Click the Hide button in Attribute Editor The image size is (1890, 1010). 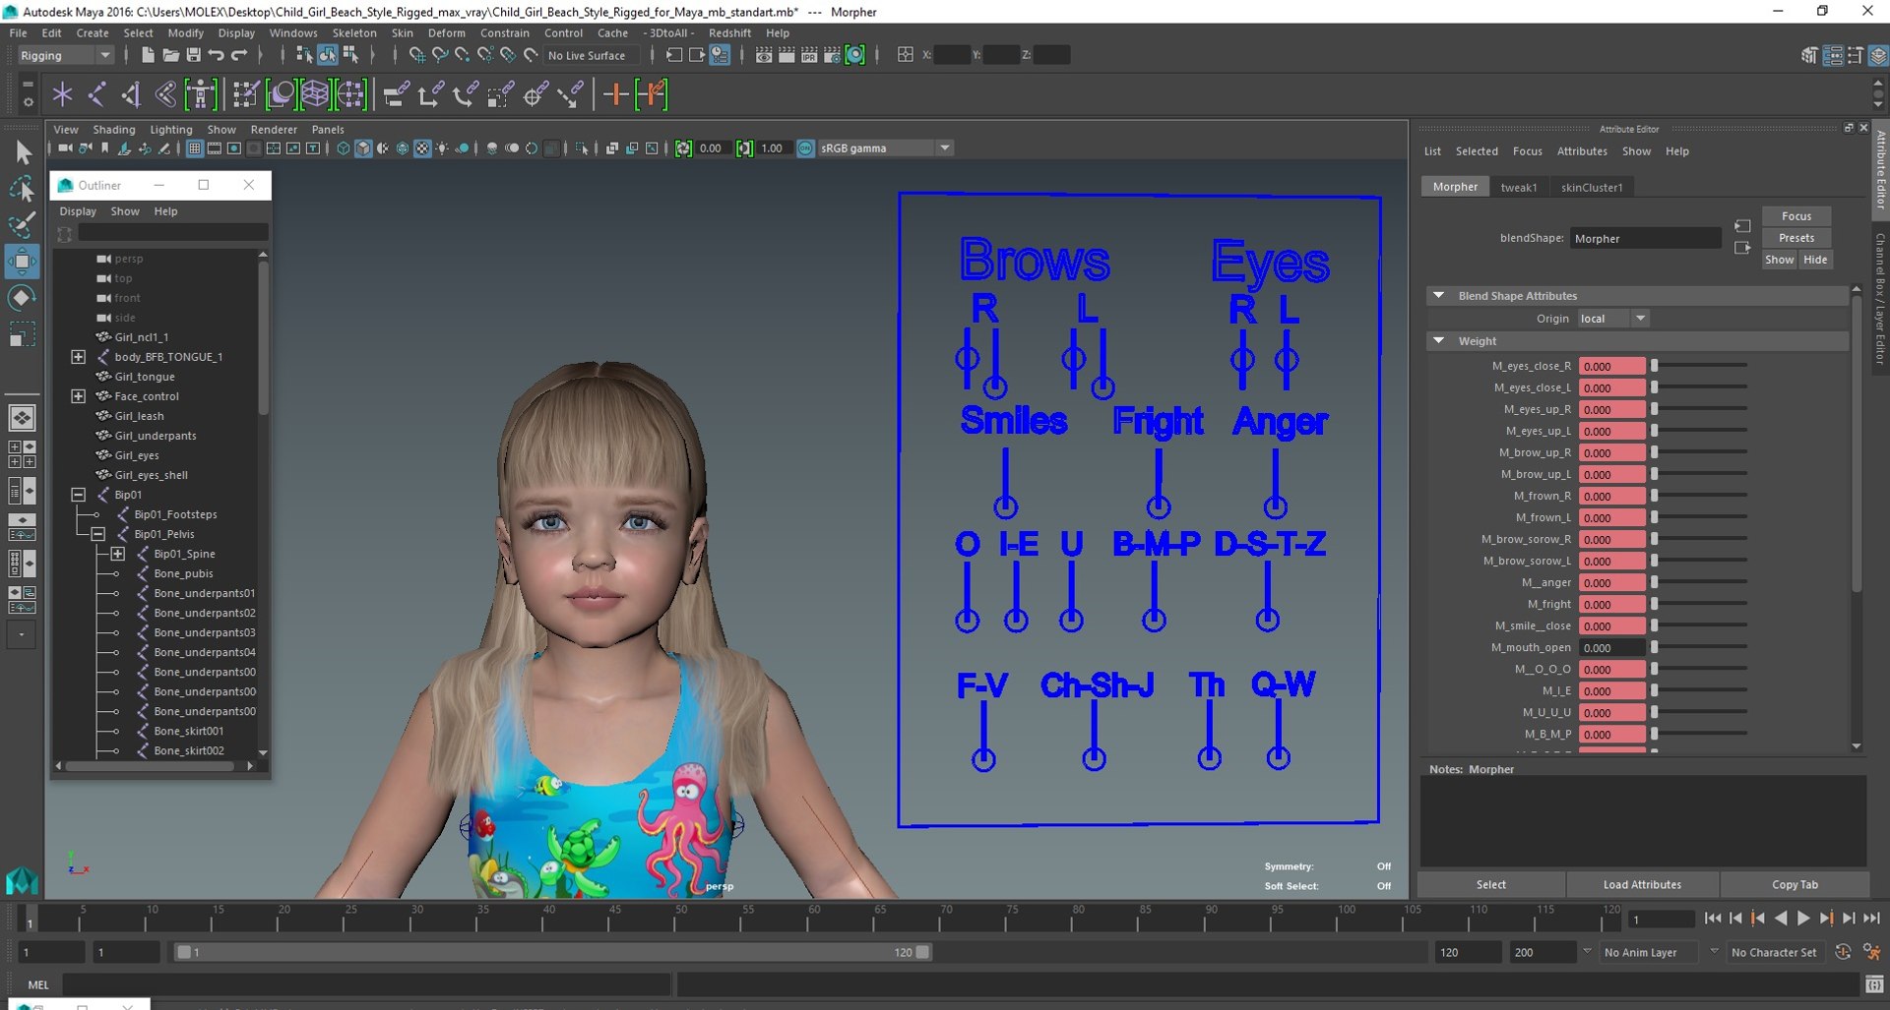pos(1814,260)
